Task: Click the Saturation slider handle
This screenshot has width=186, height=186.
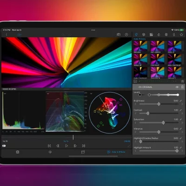Action: tap(163, 123)
